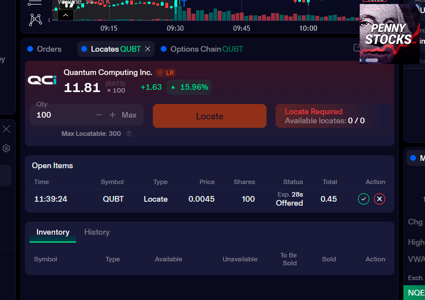Accept the offered QUBT locate
The image size is (425, 300).
pyautogui.click(x=364, y=199)
